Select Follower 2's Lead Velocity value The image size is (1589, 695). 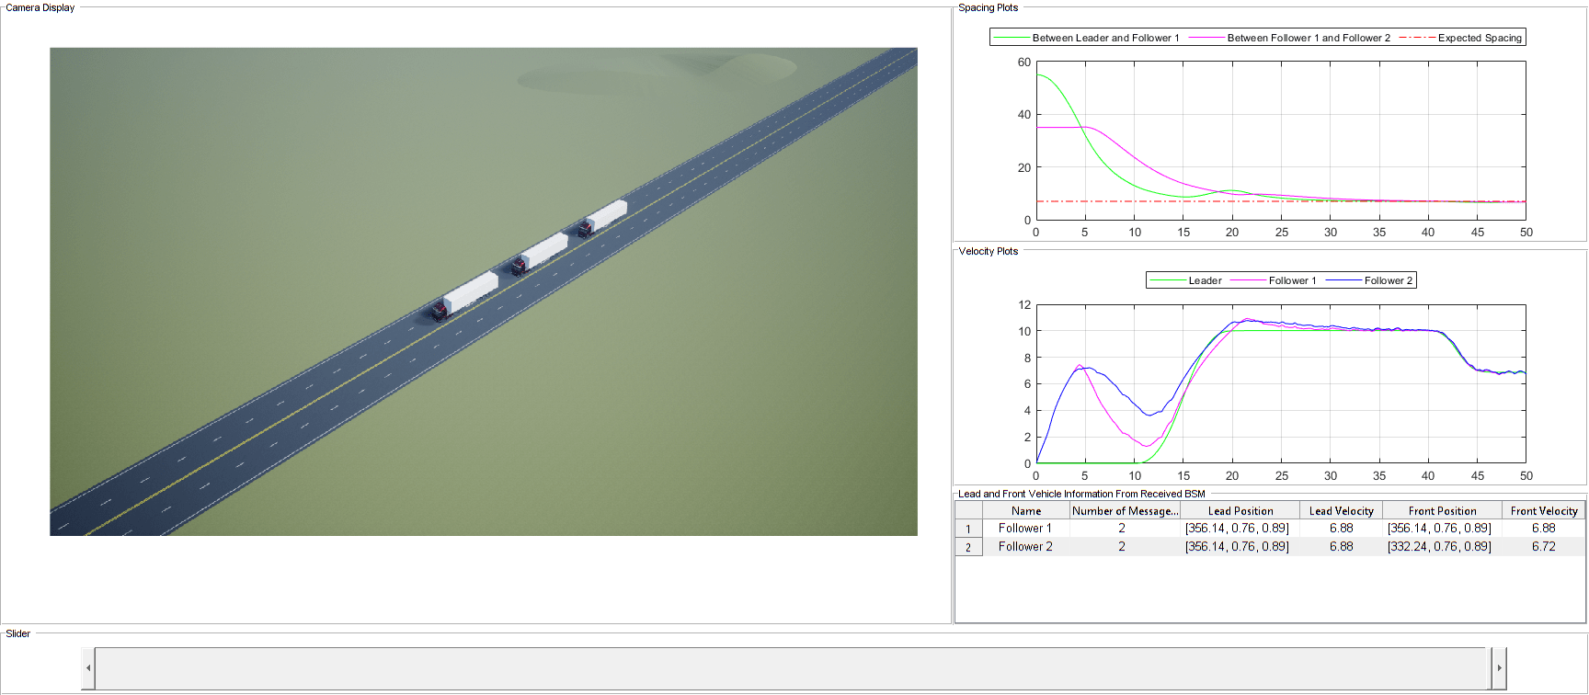point(1342,547)
